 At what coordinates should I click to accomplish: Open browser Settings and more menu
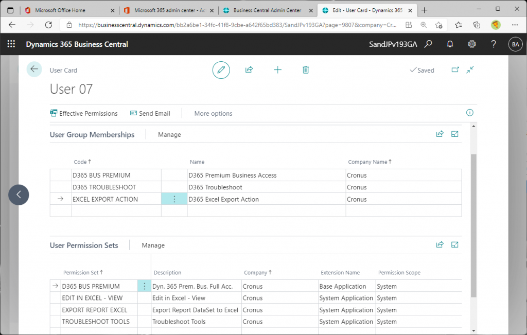pos(515,25)
